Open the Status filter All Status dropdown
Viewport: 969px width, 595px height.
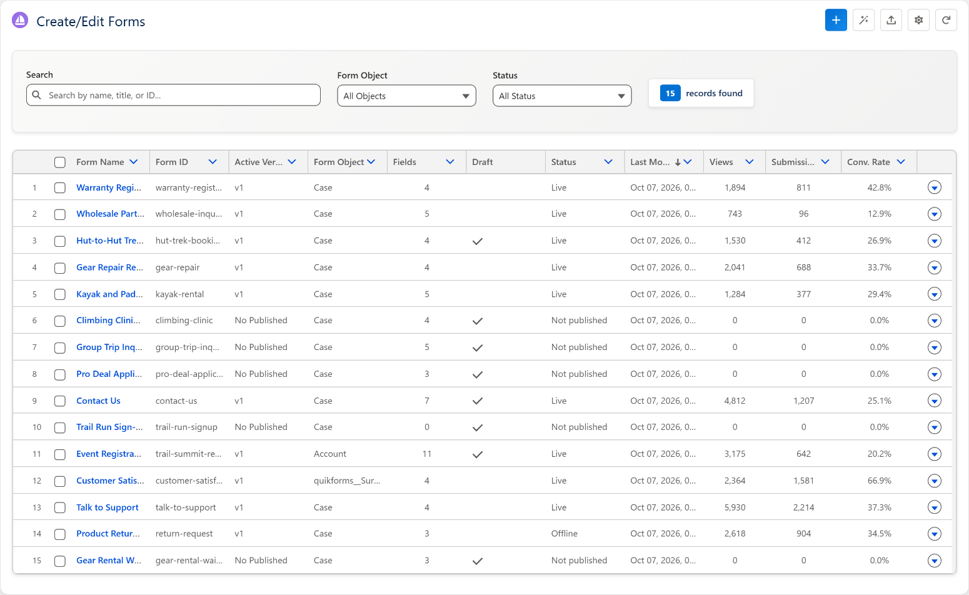point(562,96)
